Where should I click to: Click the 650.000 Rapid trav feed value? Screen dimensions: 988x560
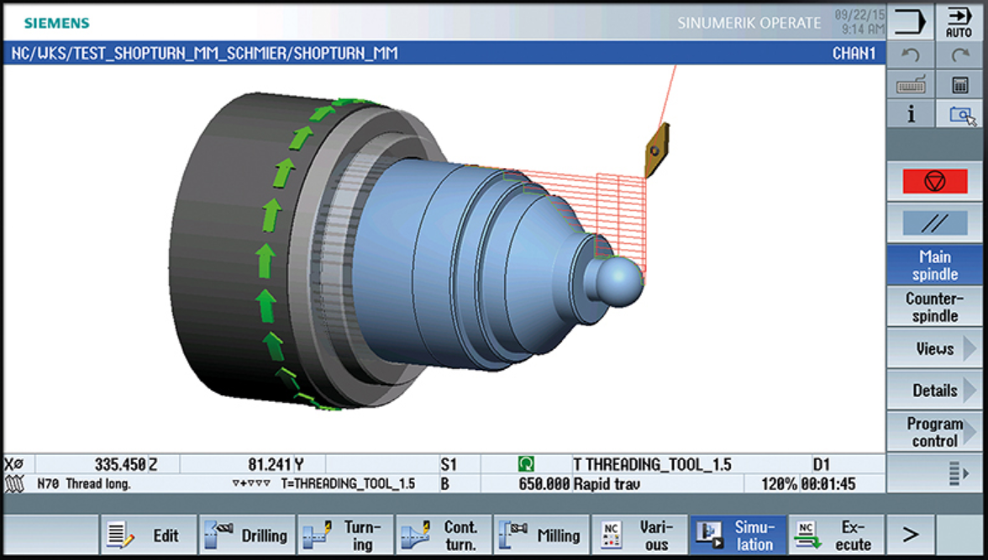coord(579,483)
